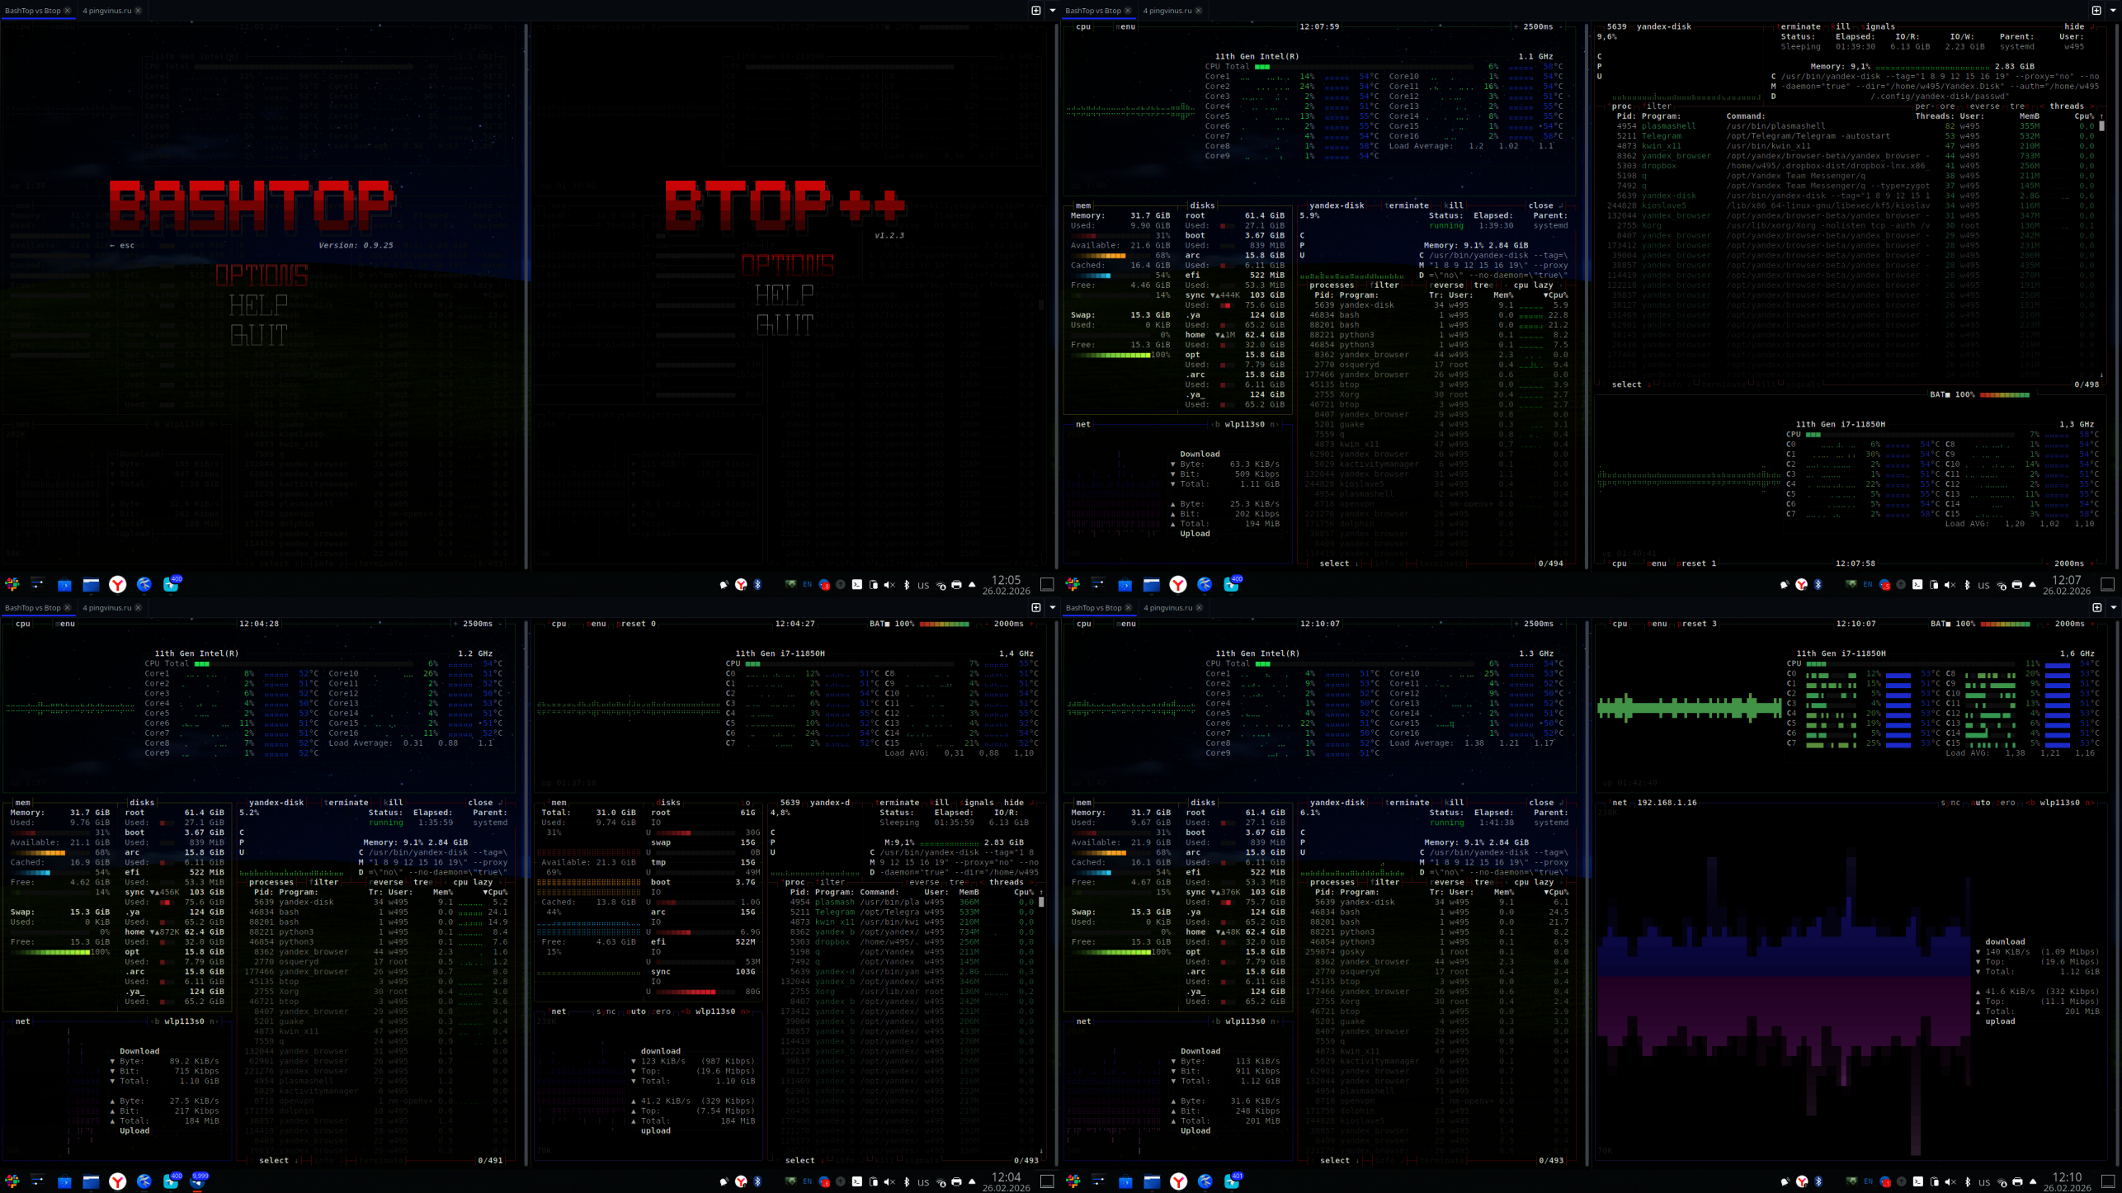
Task: Click preset 3 in btop header
Action: pyautogui.click(x=1696, y=624)
